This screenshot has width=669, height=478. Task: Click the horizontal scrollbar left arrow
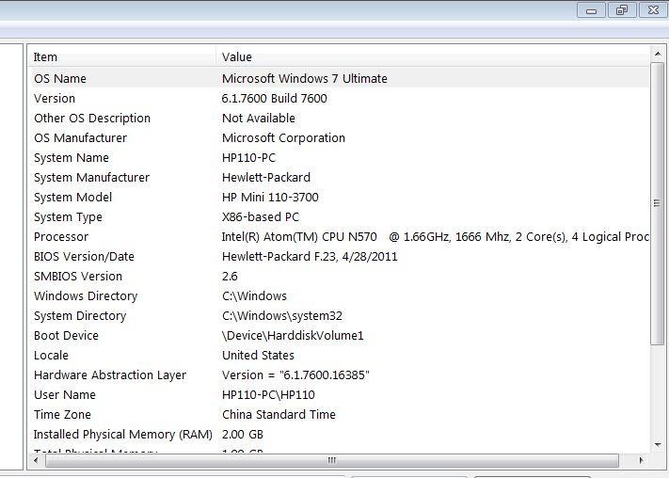click(x=37, y=460)
